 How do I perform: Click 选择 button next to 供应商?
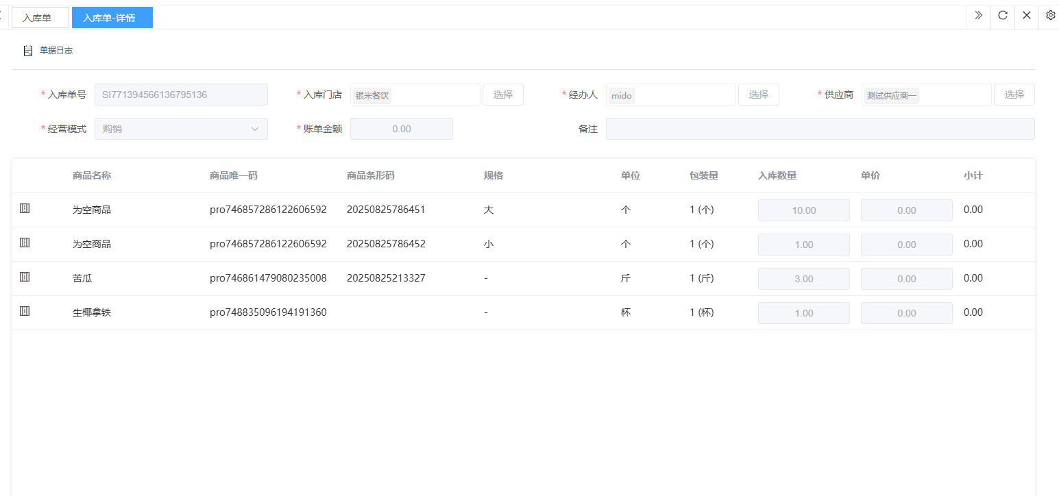pos(1014,95)
